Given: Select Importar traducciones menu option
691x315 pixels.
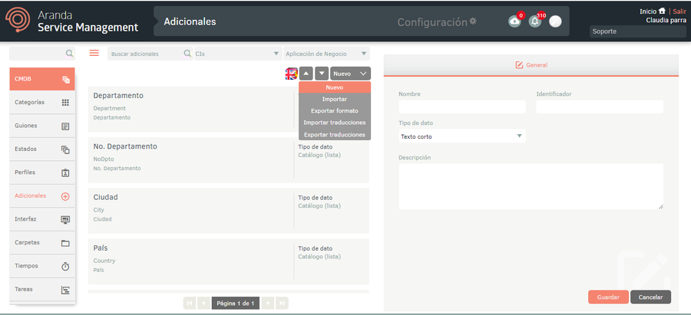Looking at the screenshot, I should pyautogui.click(x=335, y=123).
